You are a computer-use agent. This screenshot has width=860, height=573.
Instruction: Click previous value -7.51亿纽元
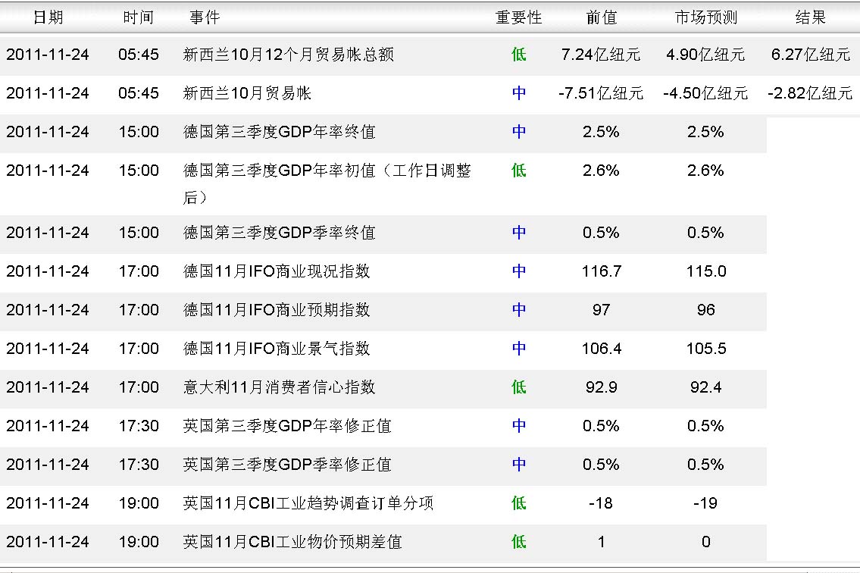601,92
